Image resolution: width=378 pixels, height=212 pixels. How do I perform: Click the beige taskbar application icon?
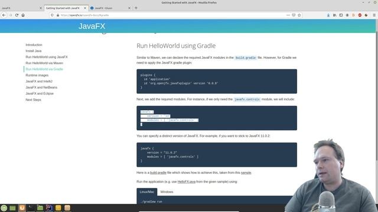tap(67, 208)
